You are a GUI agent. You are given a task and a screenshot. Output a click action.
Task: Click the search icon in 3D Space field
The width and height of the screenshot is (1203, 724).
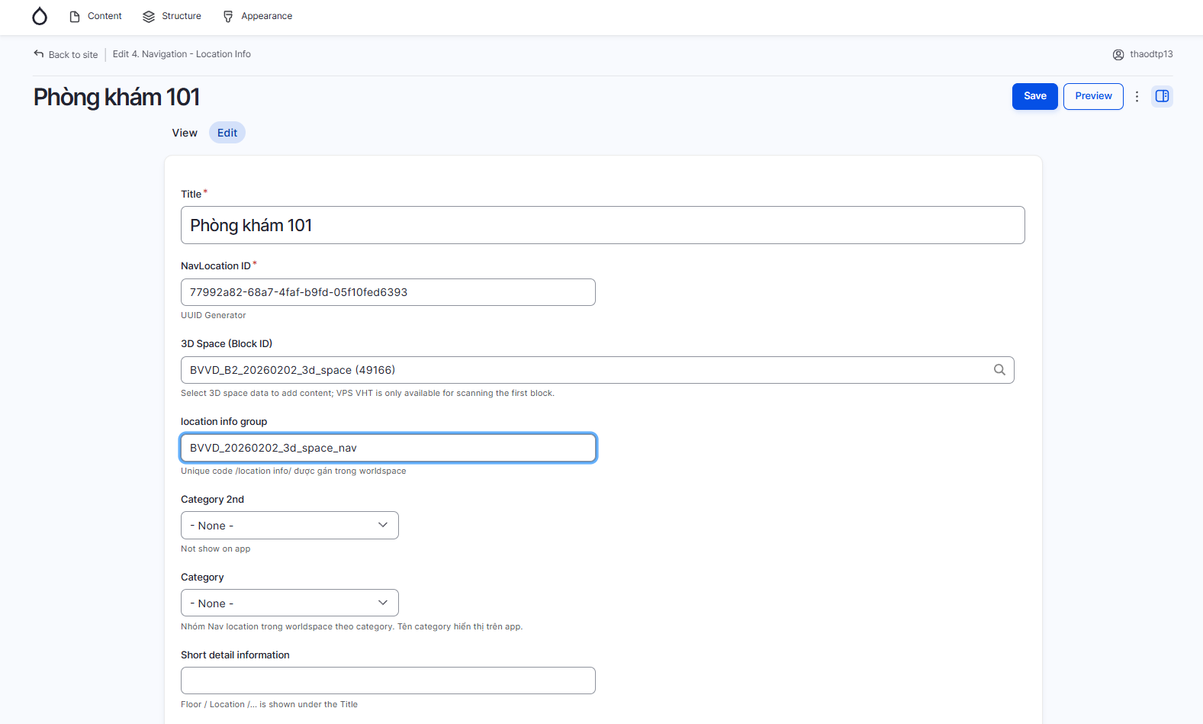point(999,370)
